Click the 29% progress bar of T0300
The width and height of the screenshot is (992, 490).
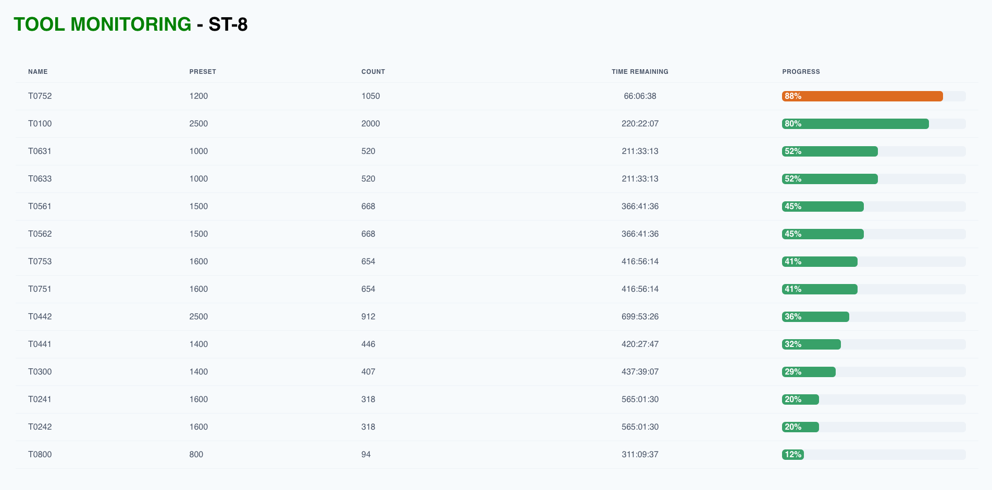808,371
